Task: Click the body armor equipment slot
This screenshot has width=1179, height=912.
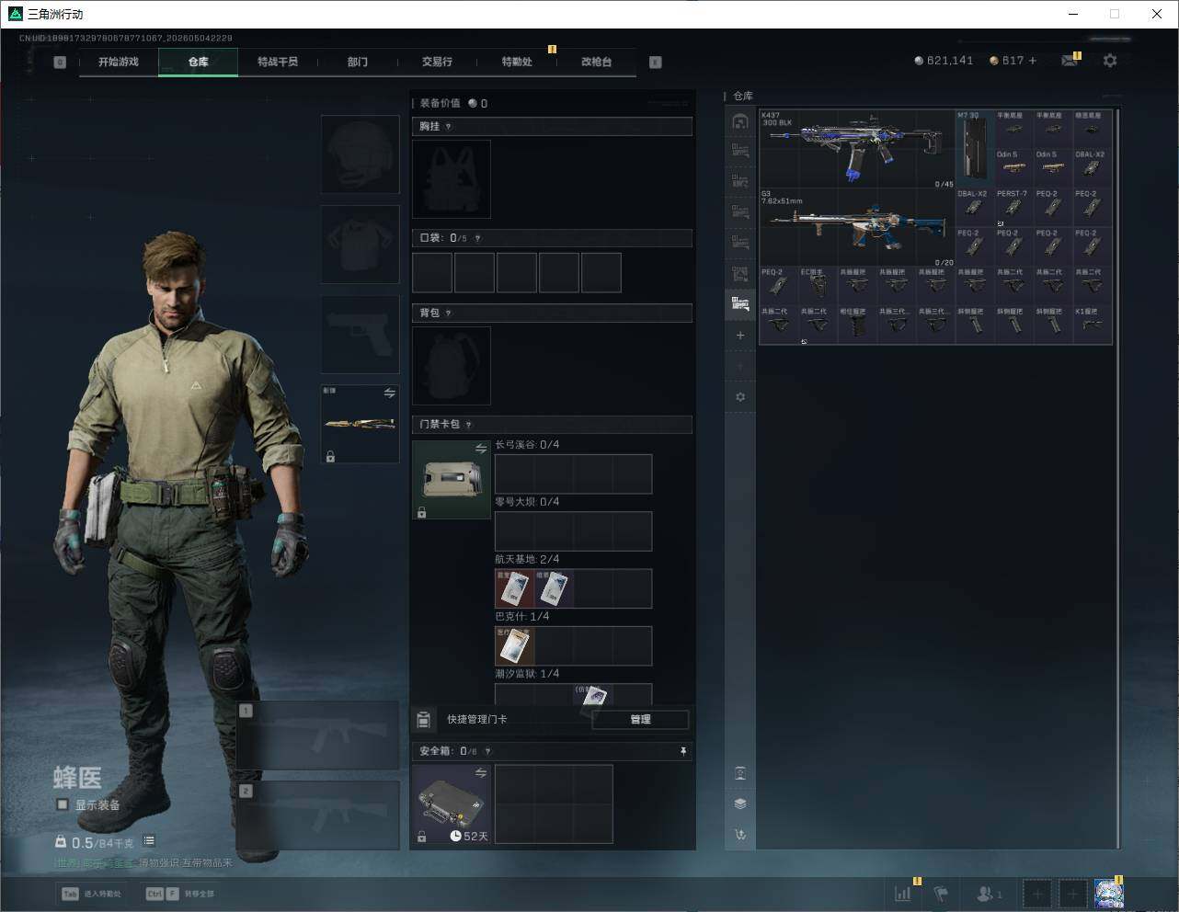Action: point(360,245)
